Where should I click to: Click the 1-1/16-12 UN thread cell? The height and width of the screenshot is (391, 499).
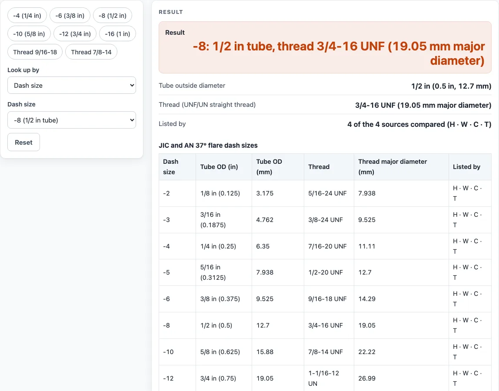point(329,378)
